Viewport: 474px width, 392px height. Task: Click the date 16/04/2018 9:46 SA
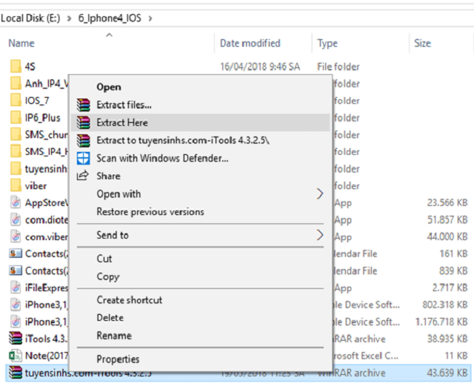tap(260, 67)
